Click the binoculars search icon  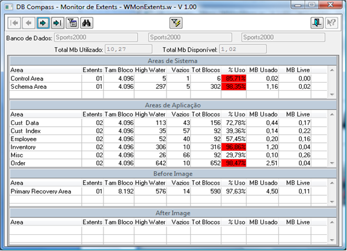point(87,23)
